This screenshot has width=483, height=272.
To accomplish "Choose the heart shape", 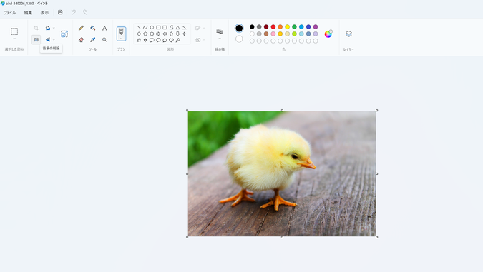I will click(x=171, y=40).
